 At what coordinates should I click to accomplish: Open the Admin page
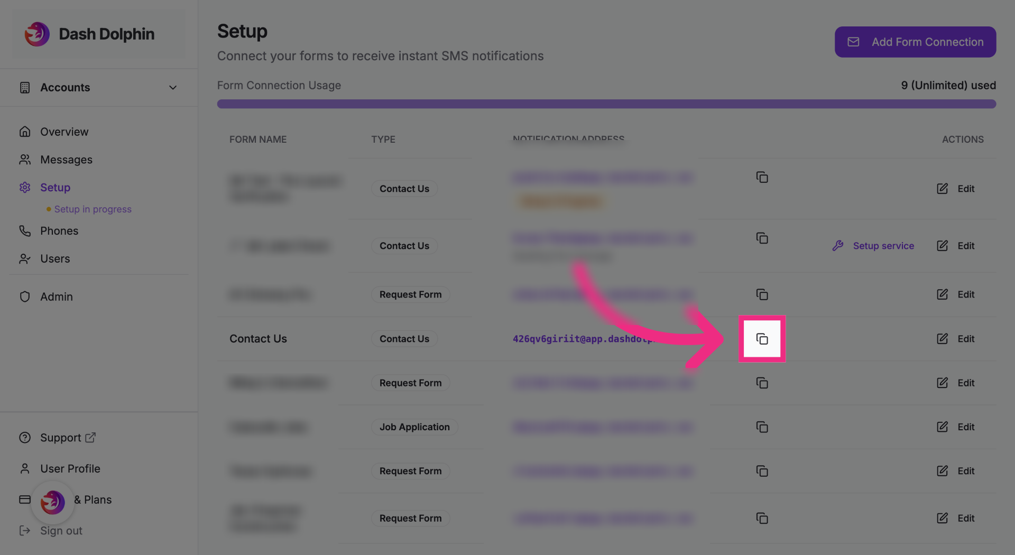(56, 297)
